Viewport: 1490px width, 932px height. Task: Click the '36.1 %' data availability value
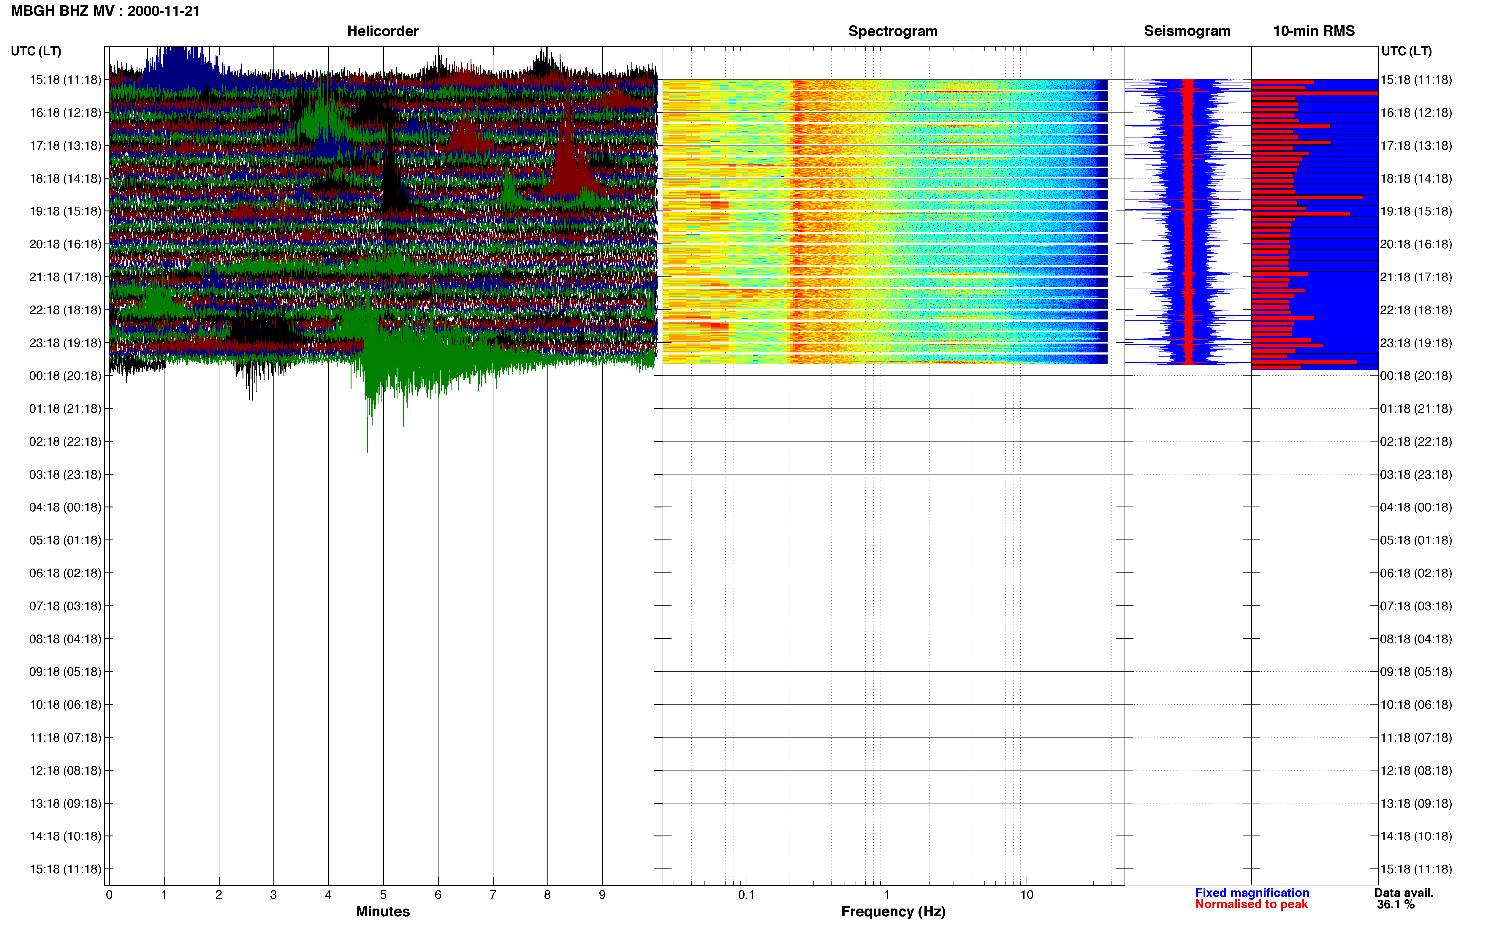click(x=1396, y=905)
